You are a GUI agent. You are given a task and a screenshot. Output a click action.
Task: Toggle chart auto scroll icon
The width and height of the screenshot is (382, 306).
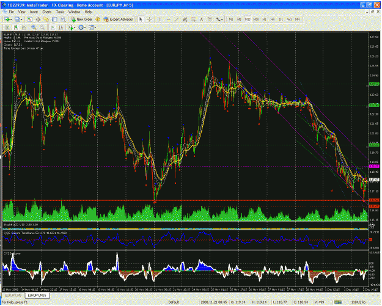[52, 27]
